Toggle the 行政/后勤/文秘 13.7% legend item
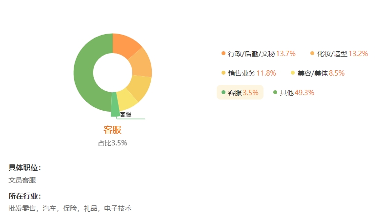The height and width of the screenshot is (221, 385). click(x=259, y=54)
